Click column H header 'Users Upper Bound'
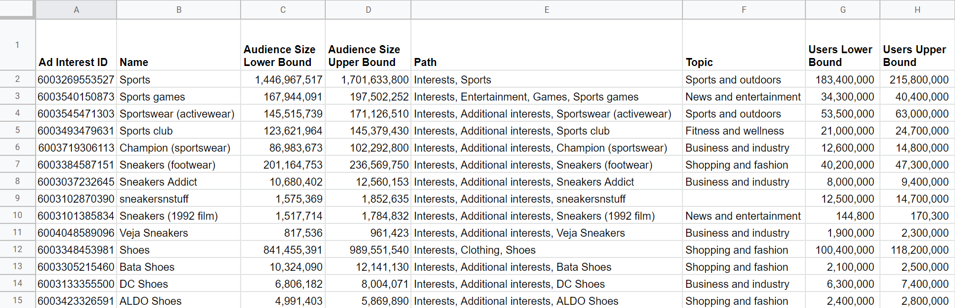 click(x=917, y=9)
